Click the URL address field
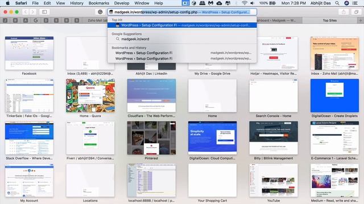Viewport: 364px width, 204px height. (x=182, y=12)
